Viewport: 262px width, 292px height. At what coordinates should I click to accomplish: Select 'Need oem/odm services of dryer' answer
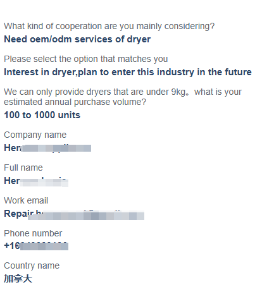[x=77, y=39]
